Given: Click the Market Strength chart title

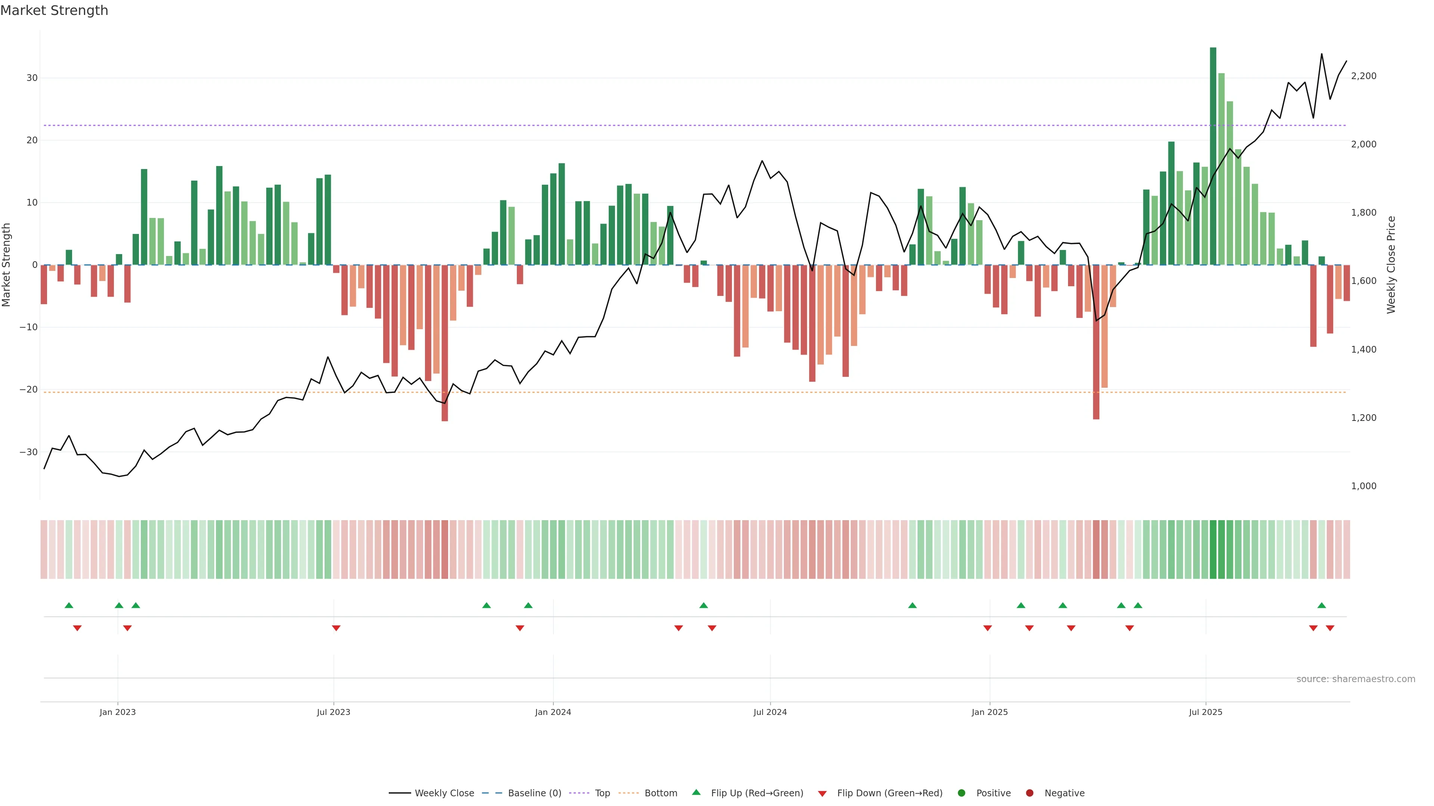Looking at the screenshot, I should 55,10.
